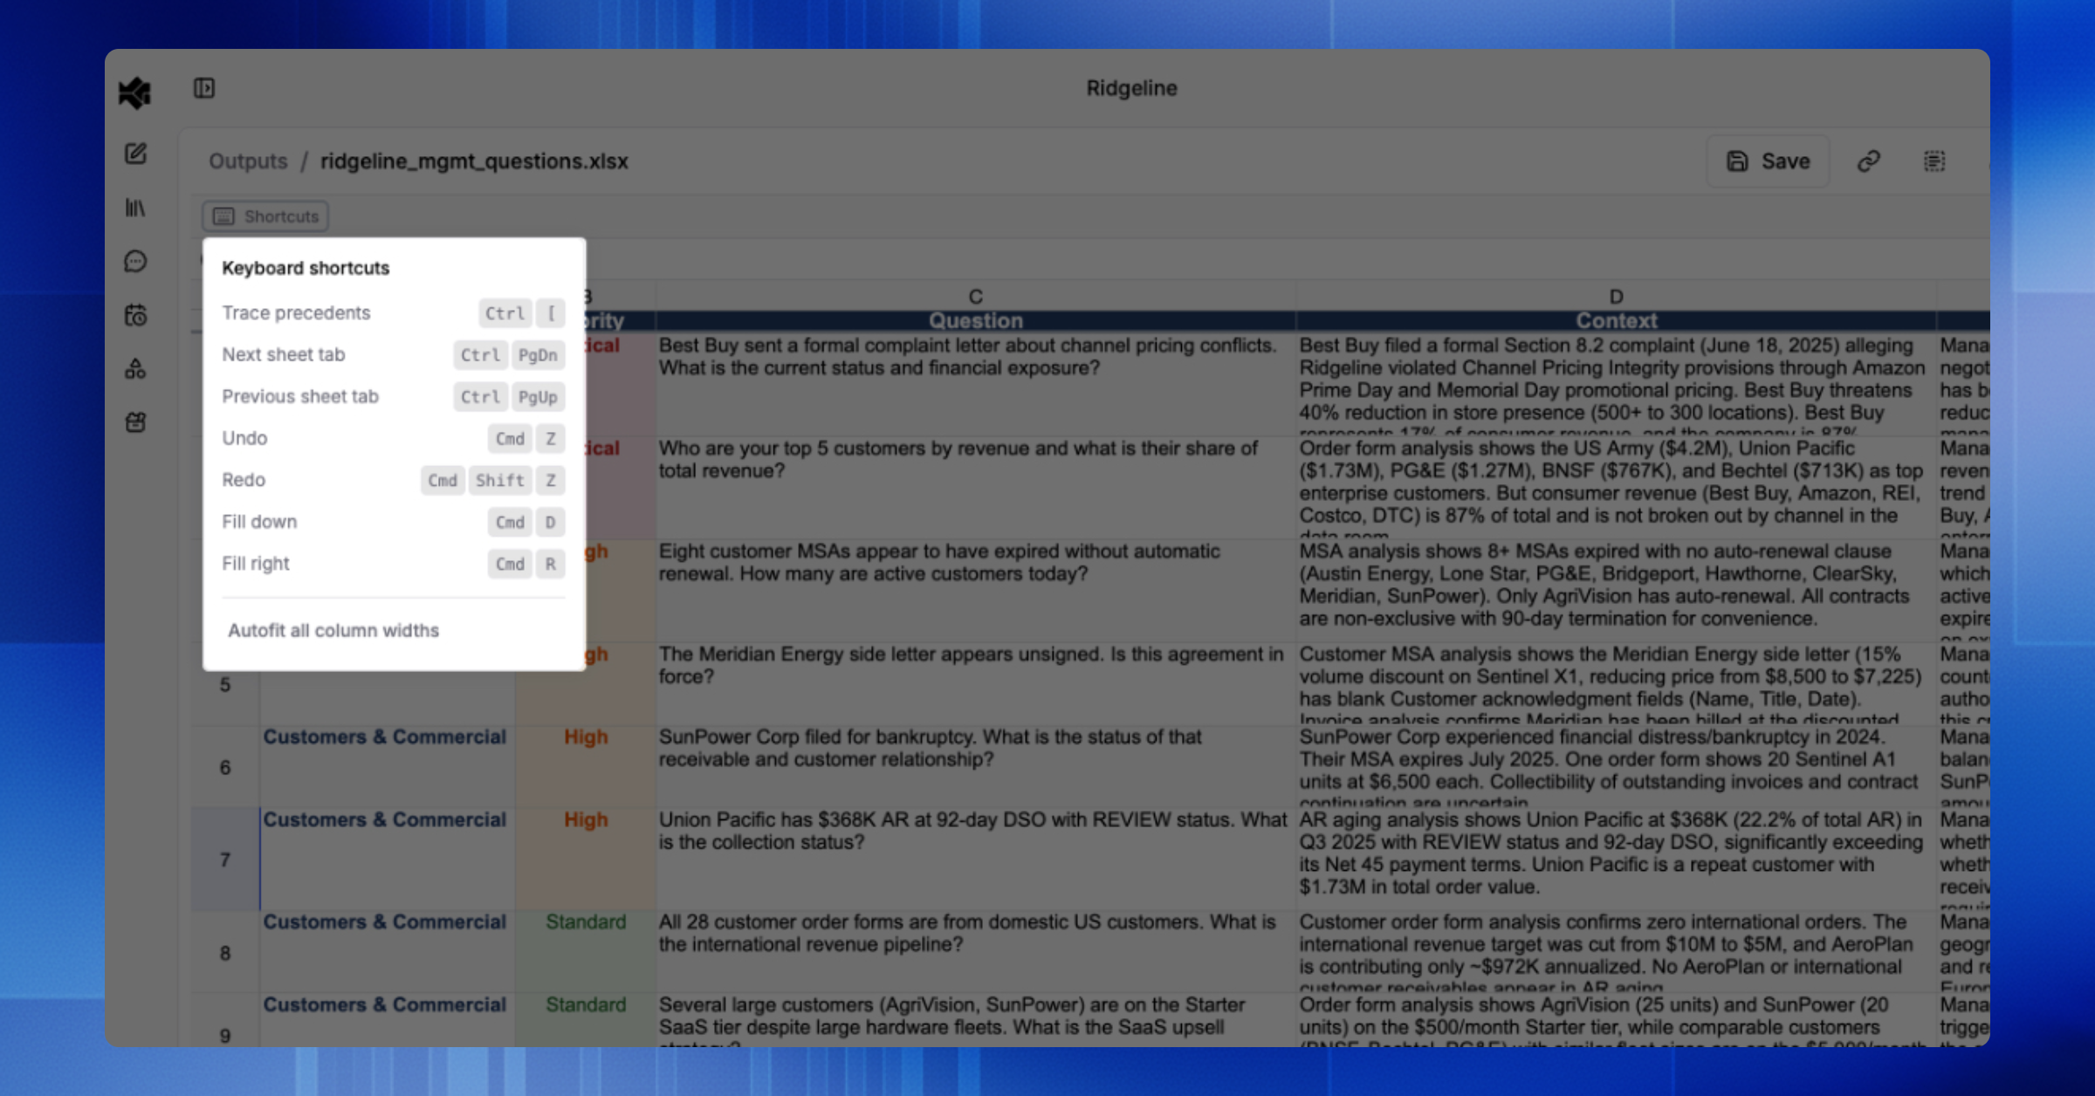This screenshot has height=1096, width=2095.
Task: Click the Redo shortcut row
Action: [394, 480]
